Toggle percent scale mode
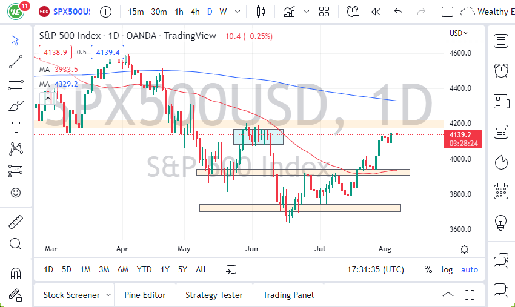Viewport: 515px width, 307px height. (428, 269)
